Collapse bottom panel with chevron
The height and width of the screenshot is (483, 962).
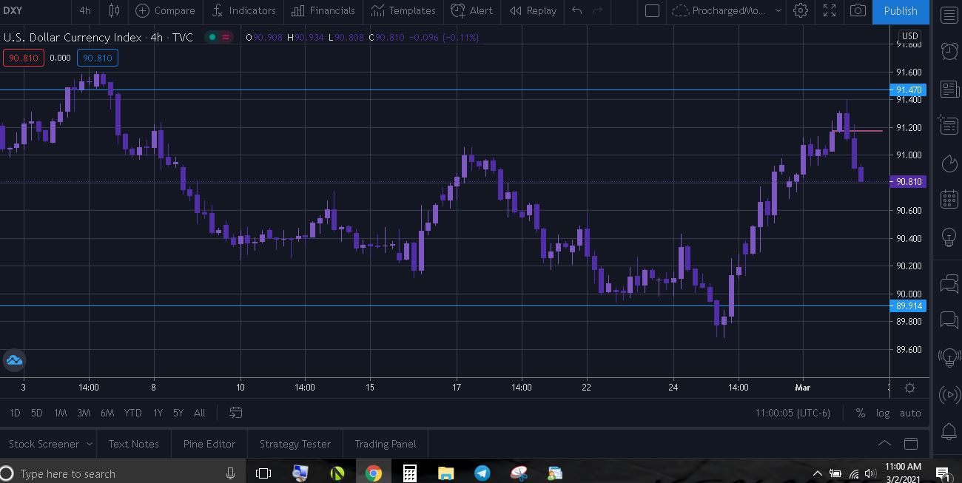click(x=884, y=444)
